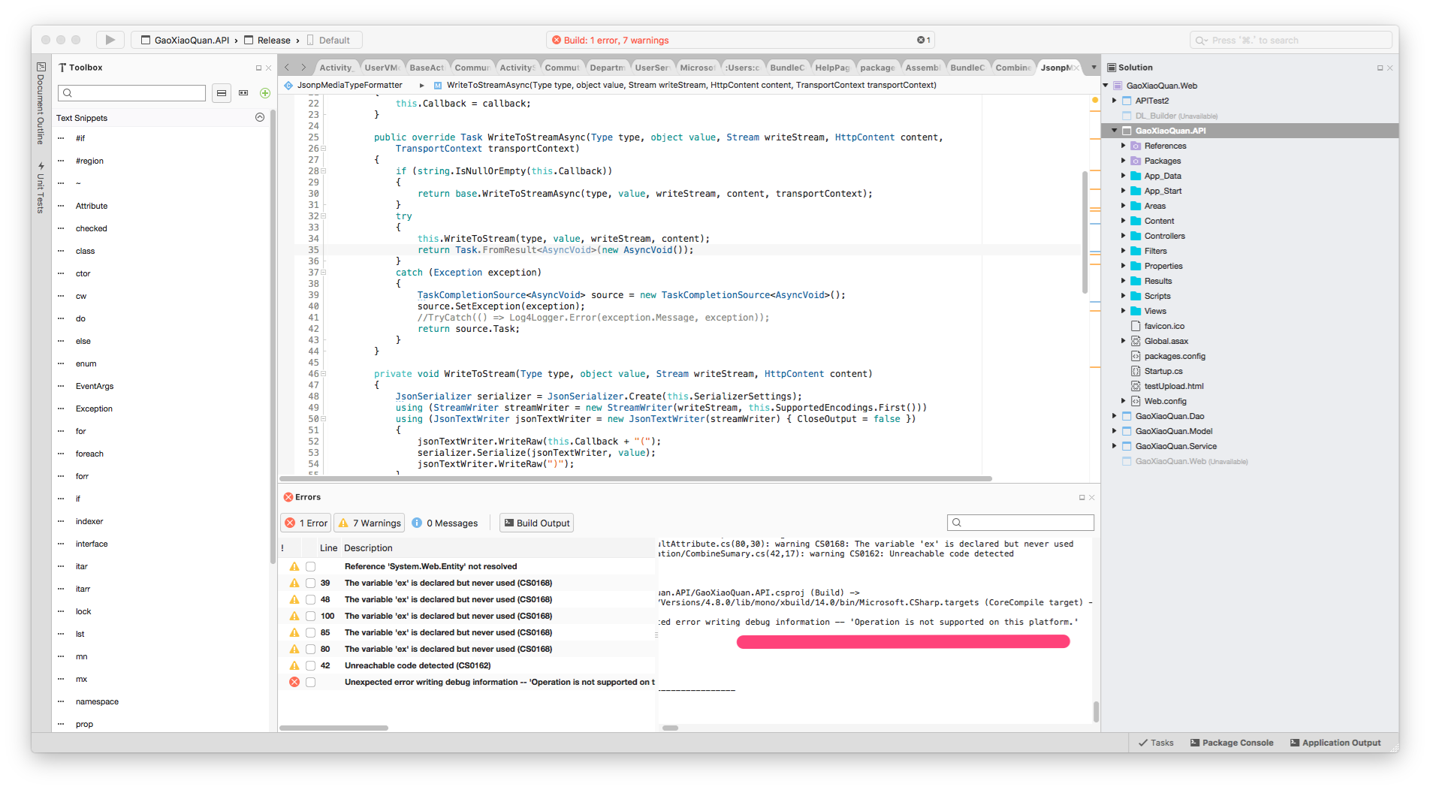The image size is (1430, 790).
Task: Check the box for the line 48 warning
Action: point(310,600)
